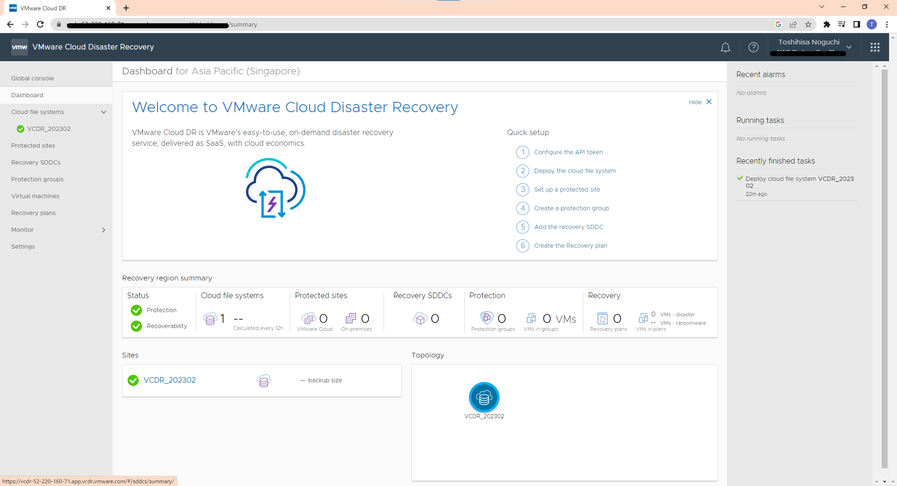The image size is (897, 486).
Task: Click the VMware Cloud protected sites icon
Action: [308, 319]
